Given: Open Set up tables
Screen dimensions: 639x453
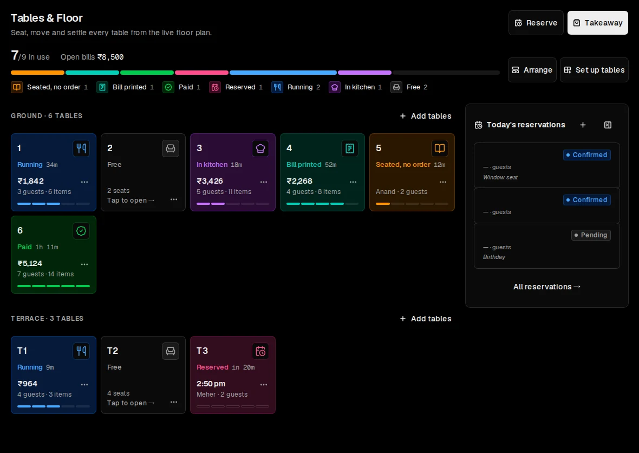Looking at the screenshot, I should pos(594,70).
